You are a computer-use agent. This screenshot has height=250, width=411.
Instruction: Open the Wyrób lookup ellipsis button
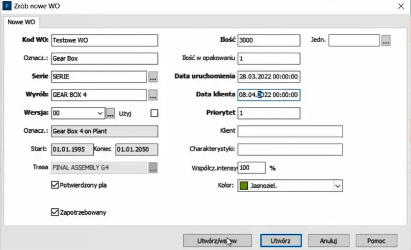[x=153, y=95]
